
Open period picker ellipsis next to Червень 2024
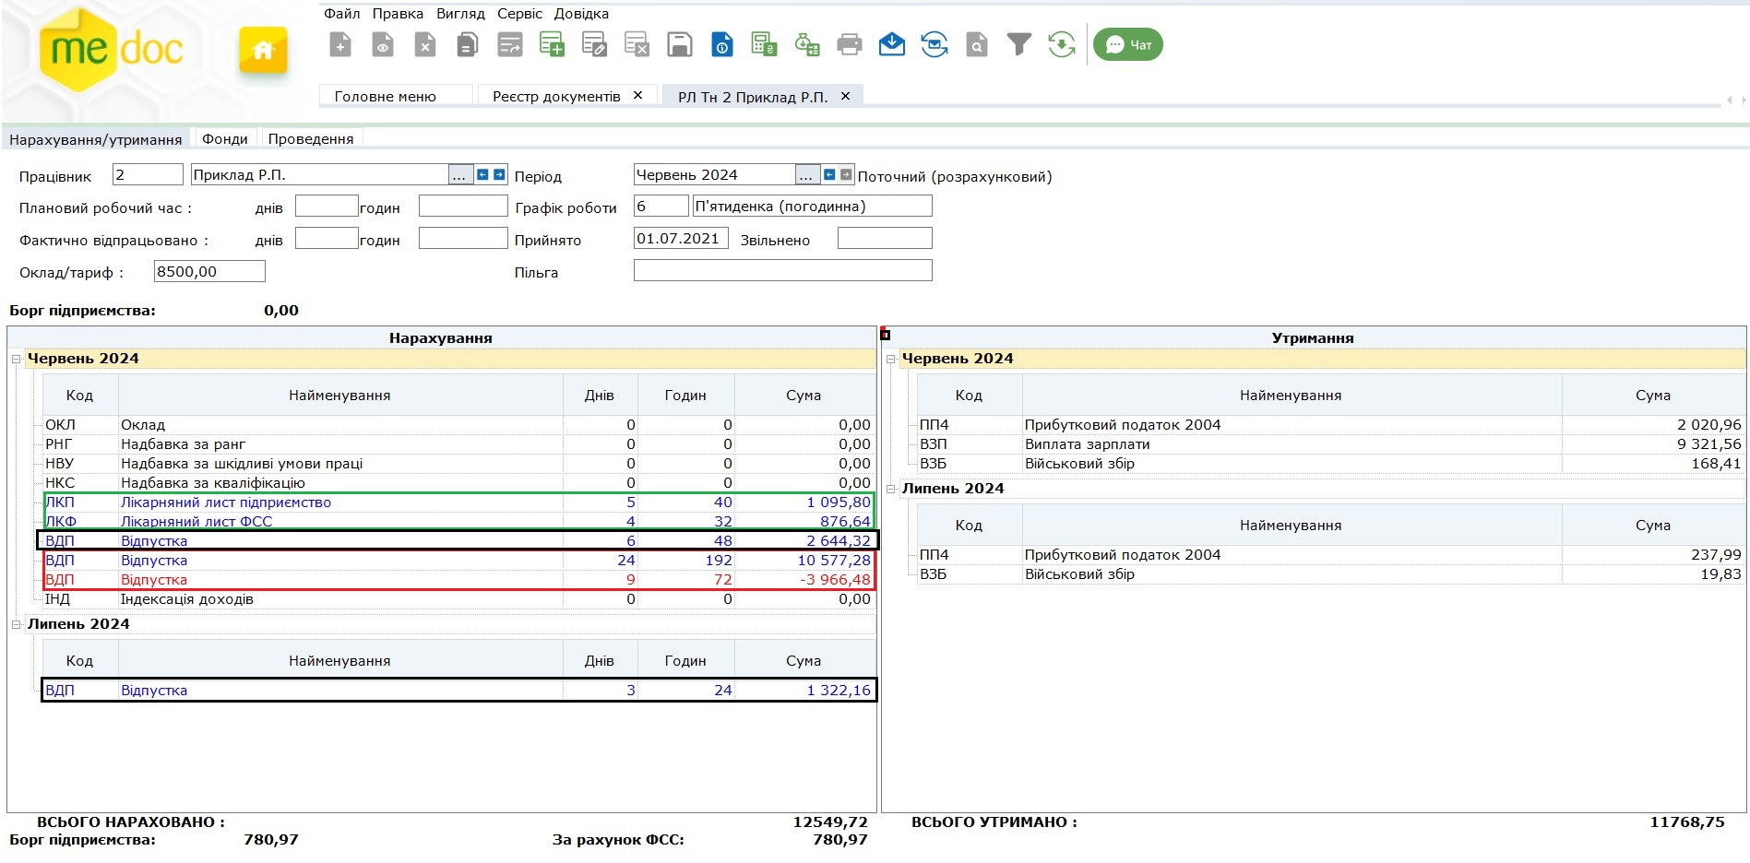[x=806, y=175]
